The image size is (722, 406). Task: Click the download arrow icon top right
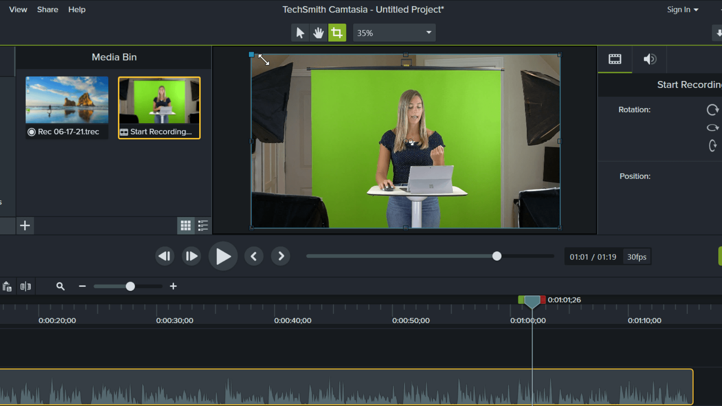pos(718,33)
